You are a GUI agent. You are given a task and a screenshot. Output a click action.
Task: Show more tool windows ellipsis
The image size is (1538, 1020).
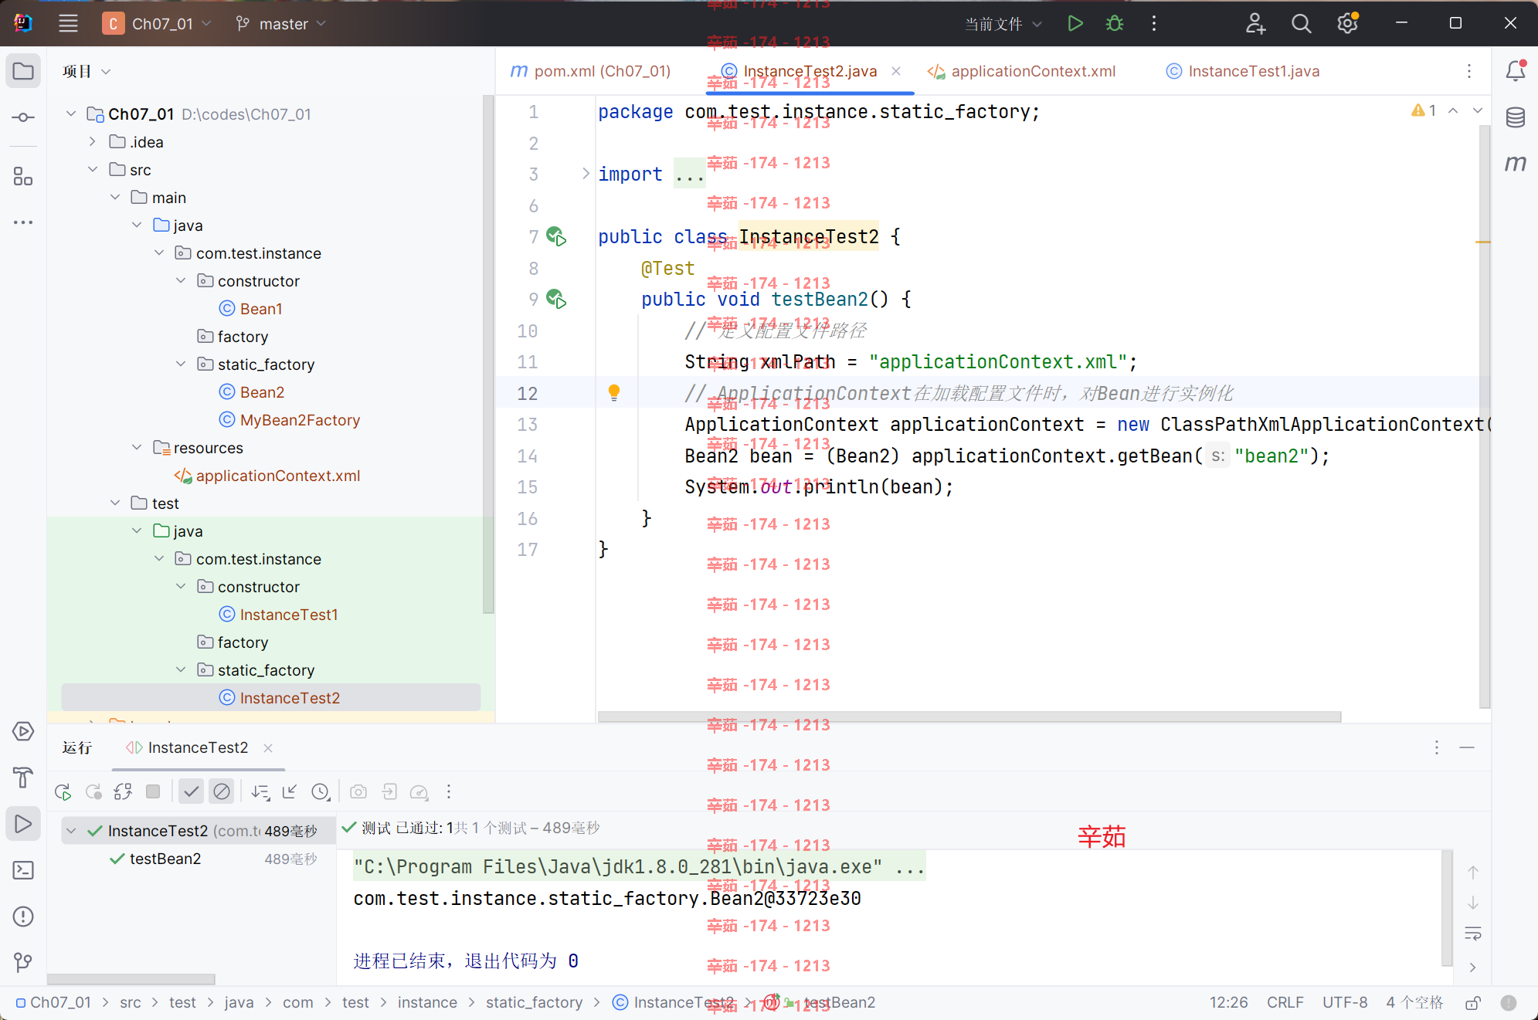click(x=23, y=222)
